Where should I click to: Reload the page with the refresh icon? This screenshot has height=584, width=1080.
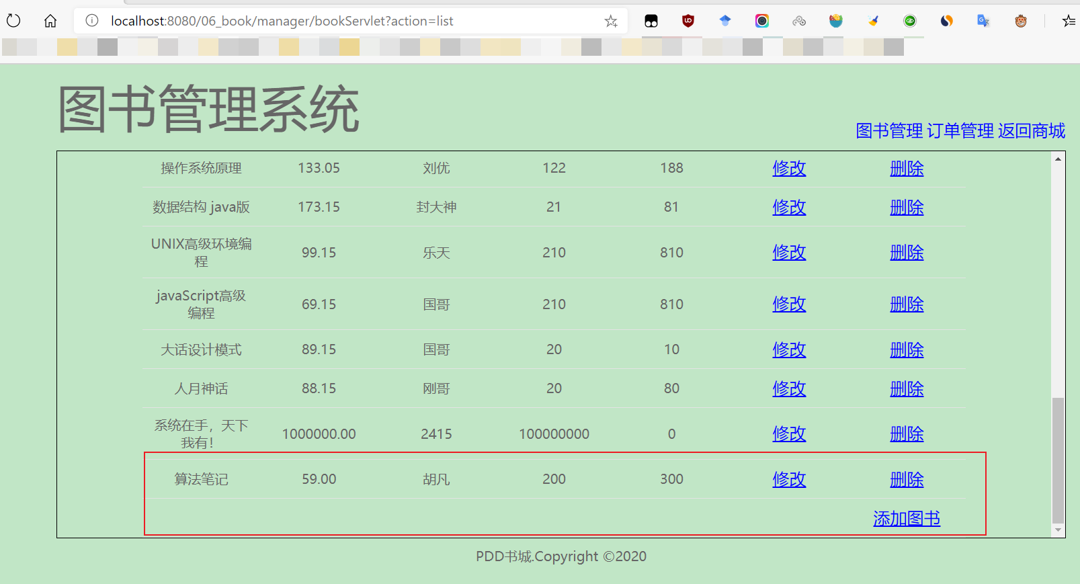tap(13, 21)
